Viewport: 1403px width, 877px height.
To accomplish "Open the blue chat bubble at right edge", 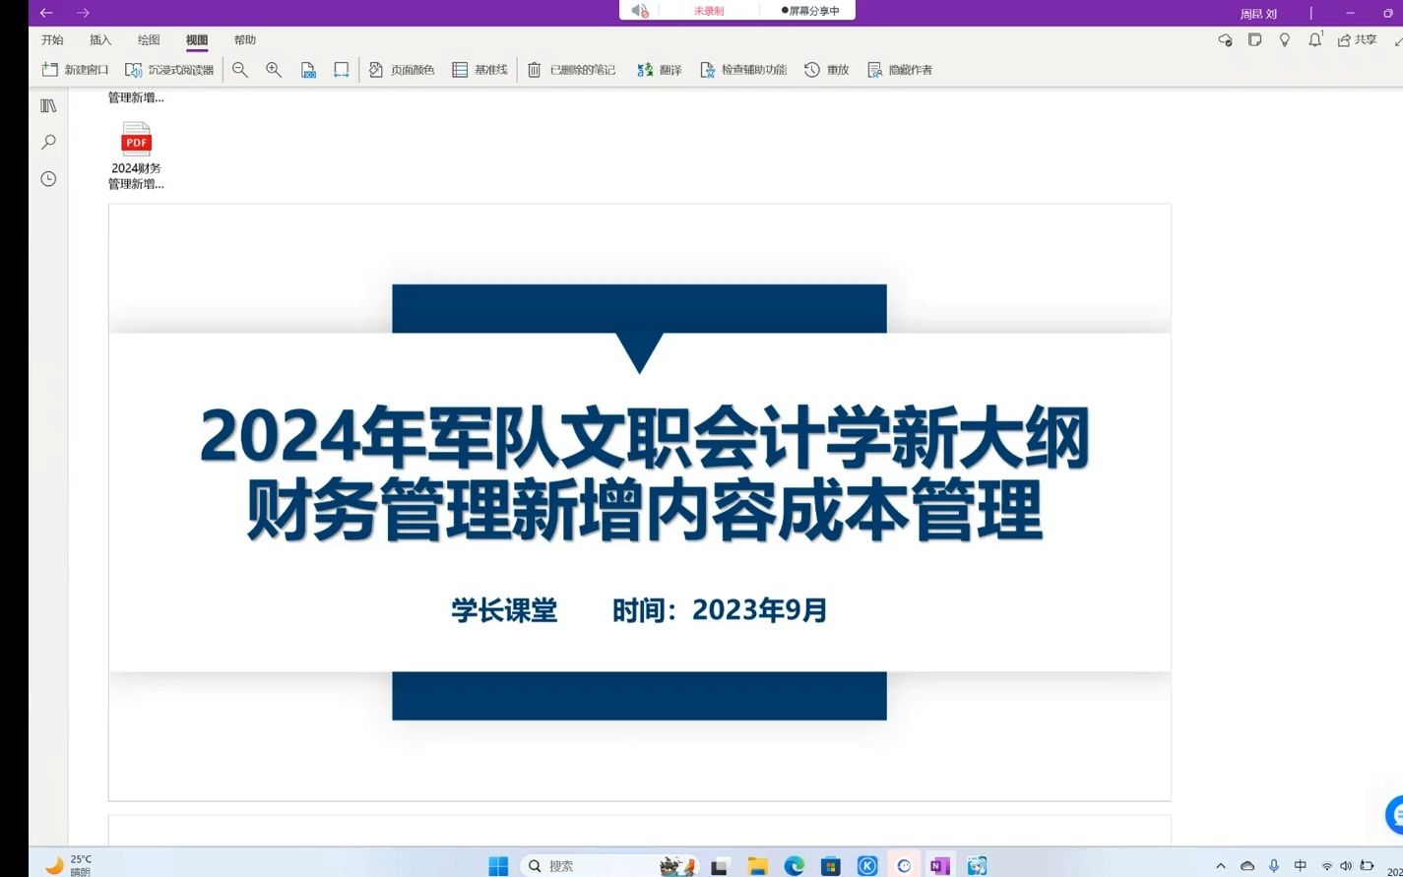I will [1394, 815].
